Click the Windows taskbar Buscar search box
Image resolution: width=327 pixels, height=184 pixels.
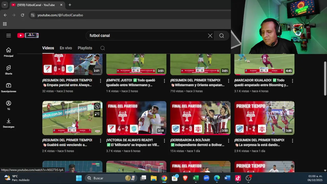pyautogui.click(x=111, y=178)
